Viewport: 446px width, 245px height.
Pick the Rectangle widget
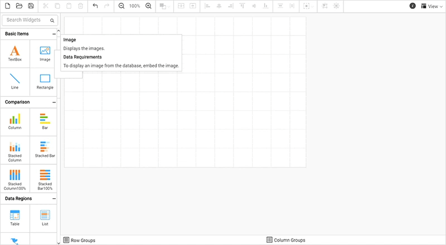coord(45,81)
